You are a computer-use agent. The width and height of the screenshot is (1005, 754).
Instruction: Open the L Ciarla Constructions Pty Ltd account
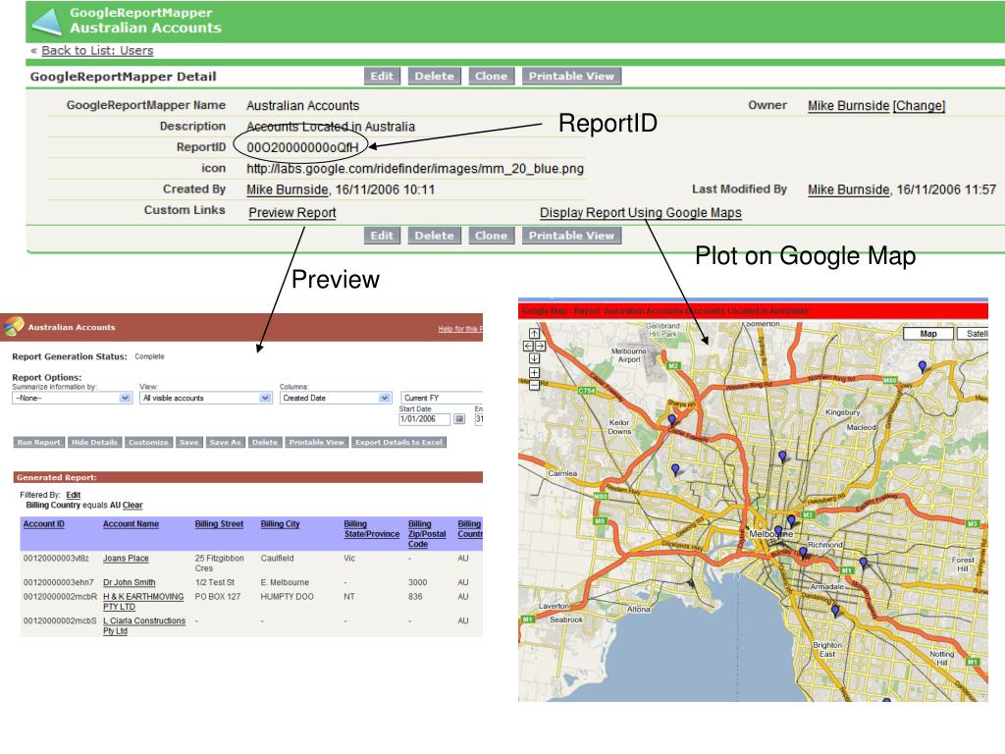tap(144, 625)
